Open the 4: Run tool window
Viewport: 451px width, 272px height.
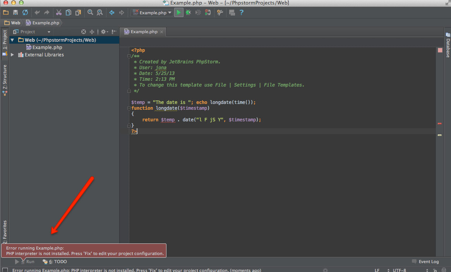point(24,262)
